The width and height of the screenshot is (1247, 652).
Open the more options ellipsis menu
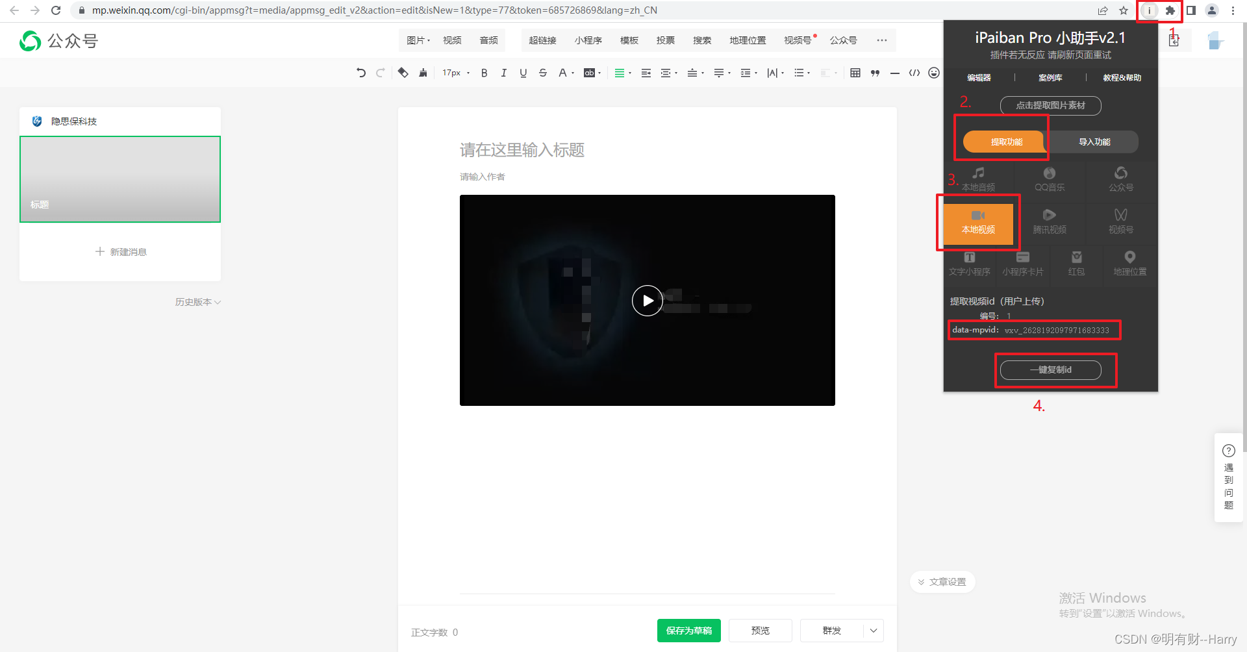[881, 40]
